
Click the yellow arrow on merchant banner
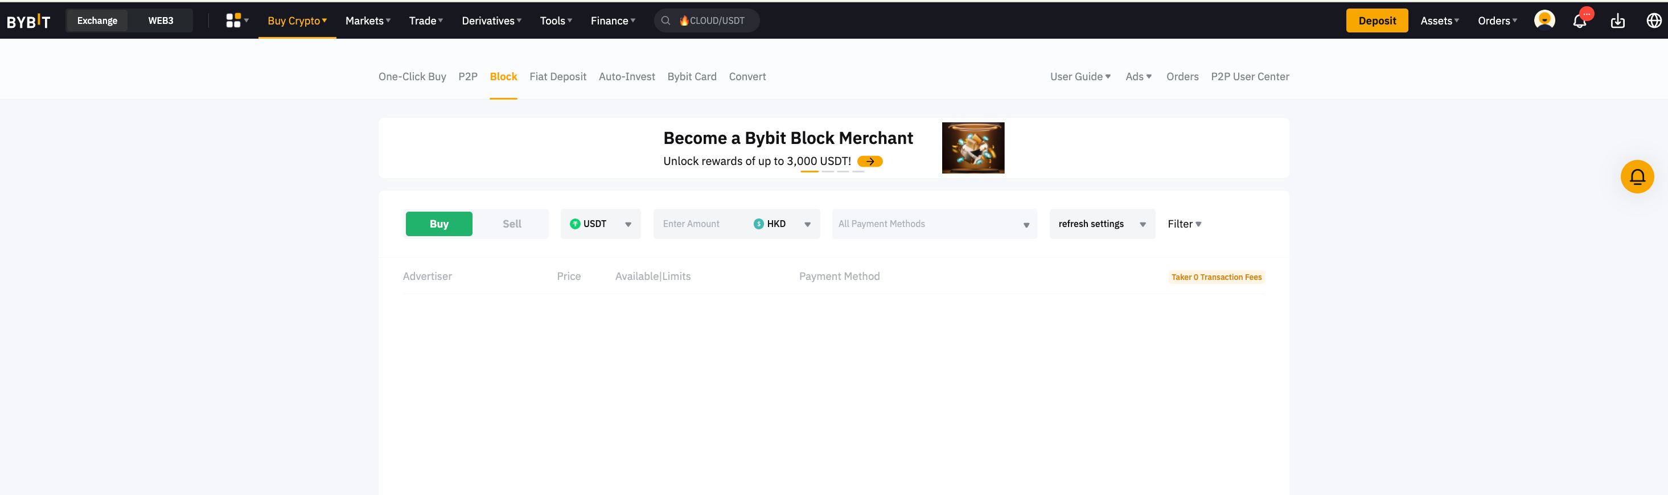(870, 162)
